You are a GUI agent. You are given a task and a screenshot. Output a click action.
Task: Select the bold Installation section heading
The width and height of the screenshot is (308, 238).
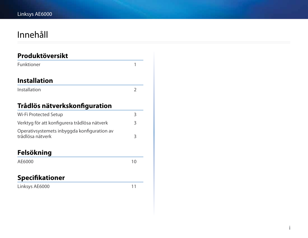(x=35, y=81)
